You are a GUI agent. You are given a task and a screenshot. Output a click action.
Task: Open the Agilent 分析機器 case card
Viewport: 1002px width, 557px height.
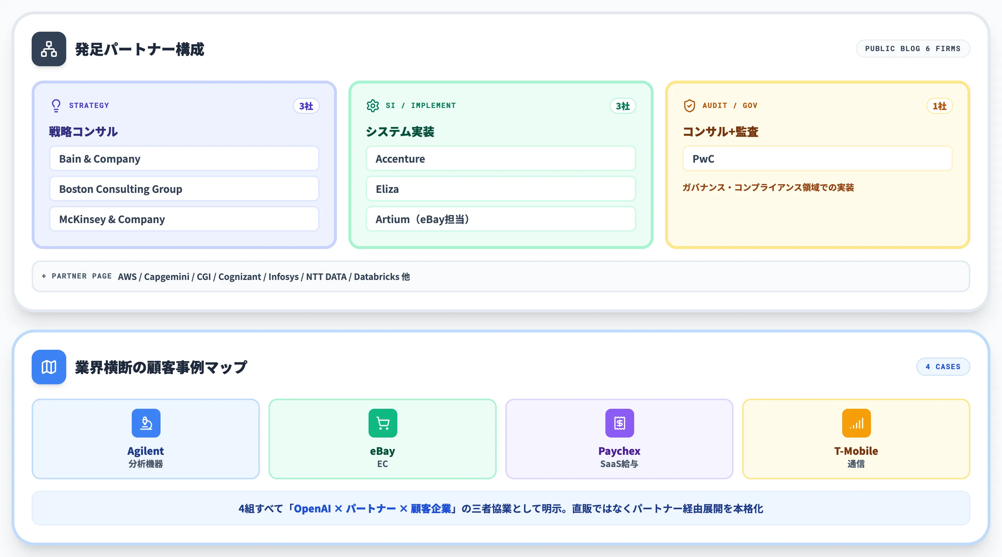coord(145,439)
